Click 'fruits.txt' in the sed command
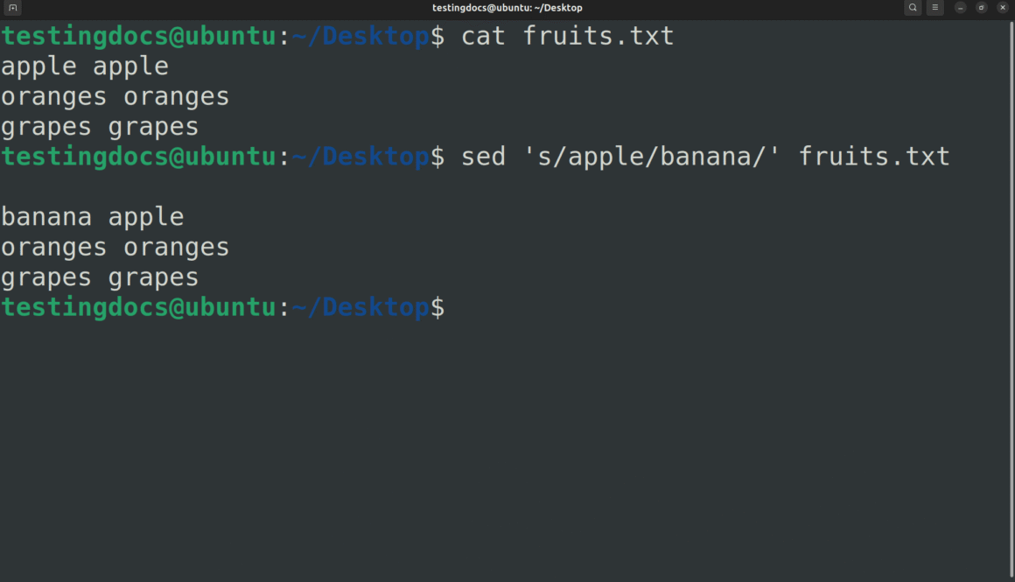The width and height of the screenshot is (1015, 582). (x=873, y=157)
